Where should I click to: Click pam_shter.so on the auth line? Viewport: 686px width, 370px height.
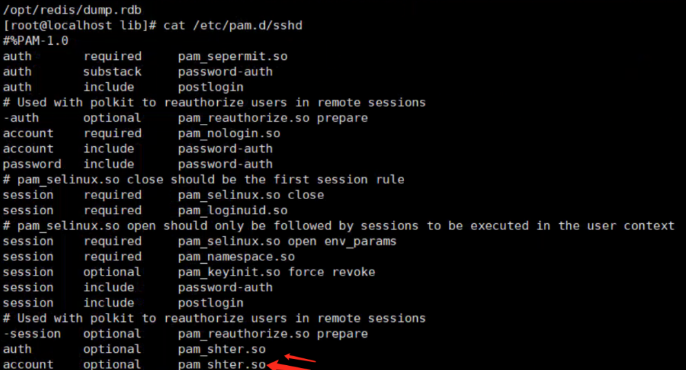coord(221,349)
